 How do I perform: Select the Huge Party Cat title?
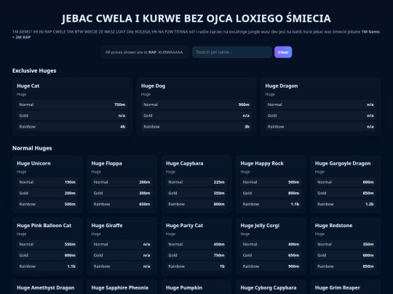tap(184, 225)
